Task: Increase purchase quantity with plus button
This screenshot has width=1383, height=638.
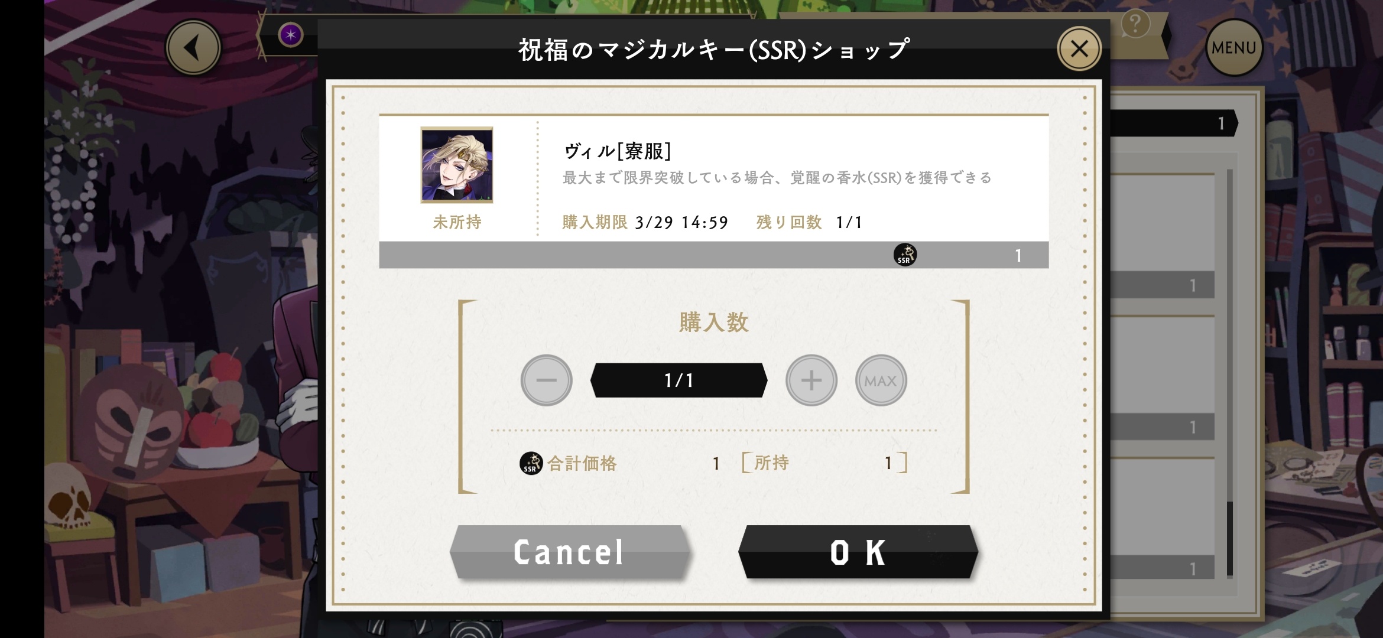Action: click(811, 380)
